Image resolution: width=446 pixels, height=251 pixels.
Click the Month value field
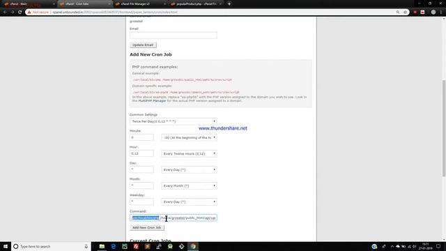141,186
